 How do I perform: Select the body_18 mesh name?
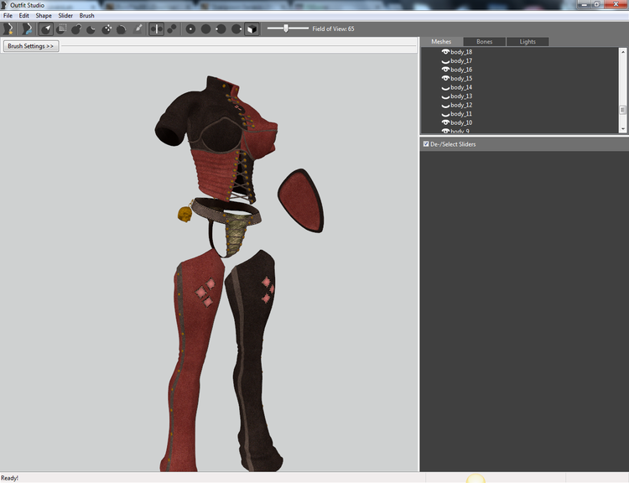tap(461, 52)
